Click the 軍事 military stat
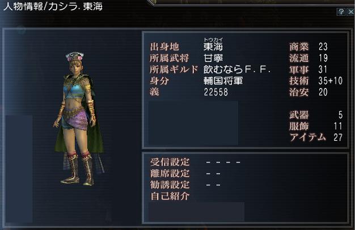Image resolution: width=355 pixels, height=230 pixels. (308, 69)
